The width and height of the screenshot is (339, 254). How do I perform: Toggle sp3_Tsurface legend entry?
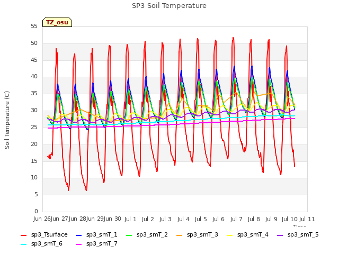pos(44,234)
